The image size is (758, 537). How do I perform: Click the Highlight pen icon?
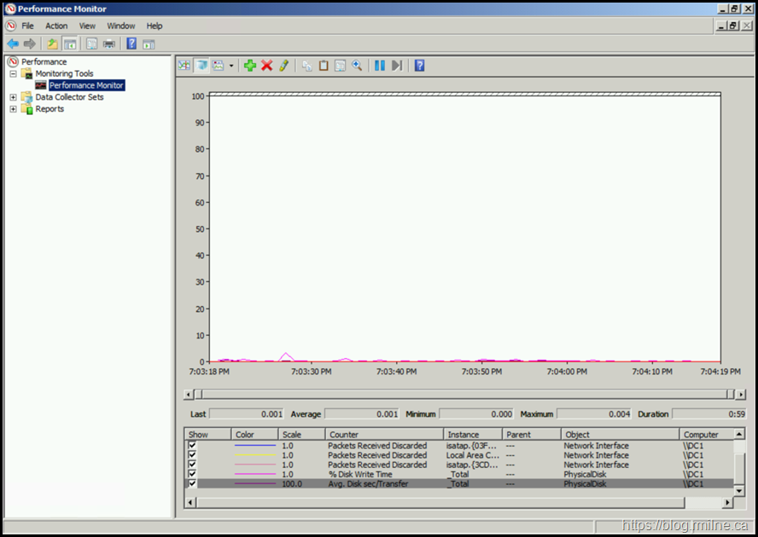[x=283, y=66]
